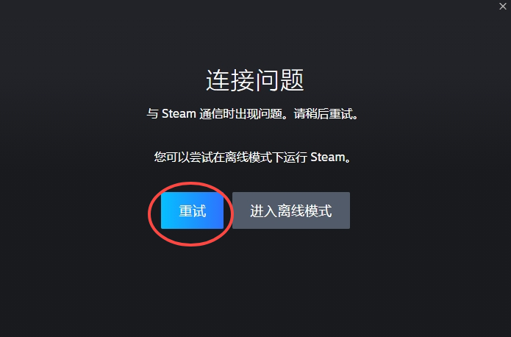Image resolution: width=511 pixels, height=337 pixels.
Task: Click the 离线模式 words in the suggestion sentence
Action: 249,157
